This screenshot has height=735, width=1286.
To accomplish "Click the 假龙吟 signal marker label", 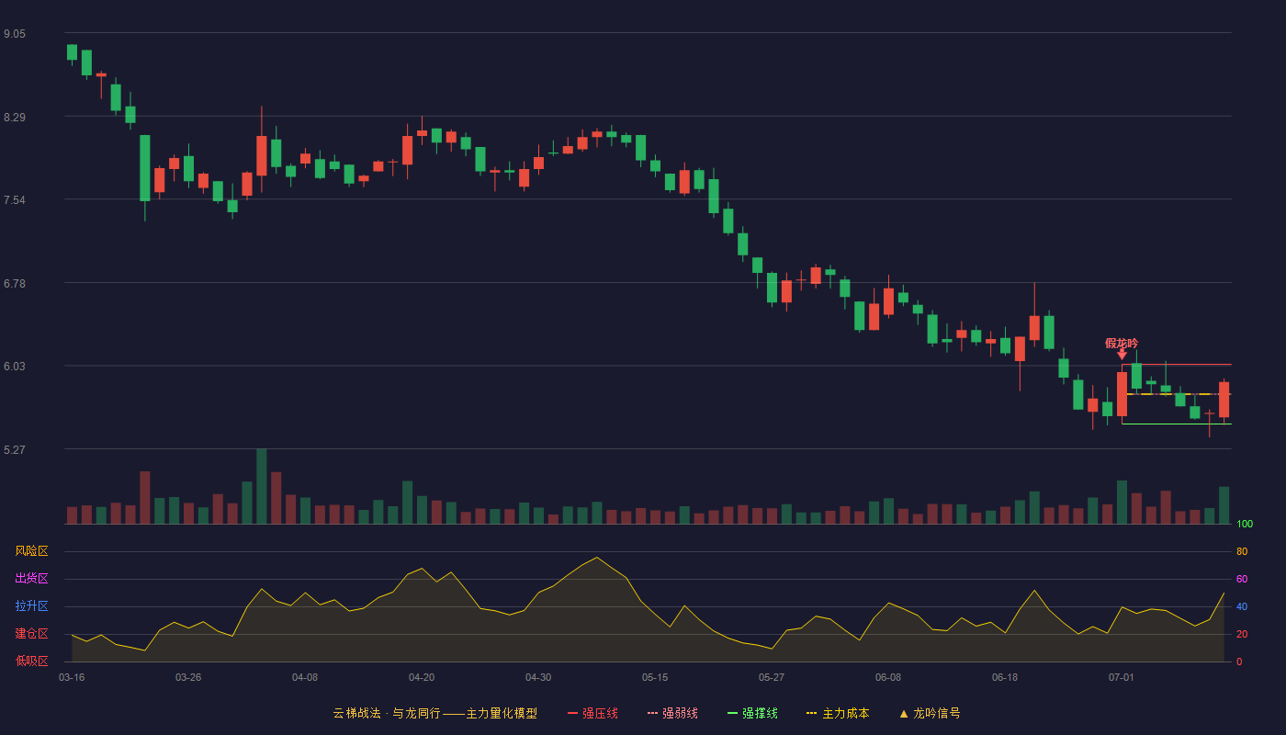I will click(1122, 344).
